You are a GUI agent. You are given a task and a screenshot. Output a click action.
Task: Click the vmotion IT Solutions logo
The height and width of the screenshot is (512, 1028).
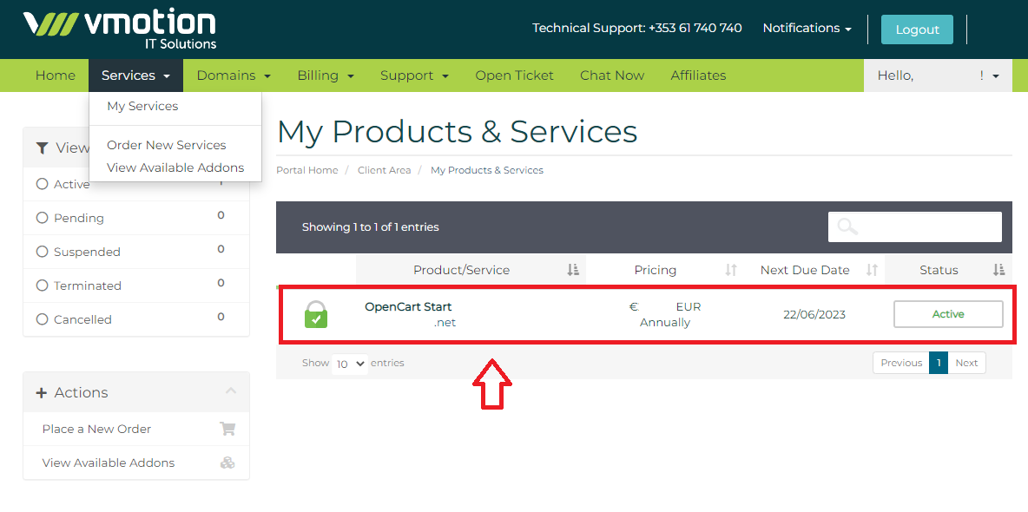(x=119, y=30)
